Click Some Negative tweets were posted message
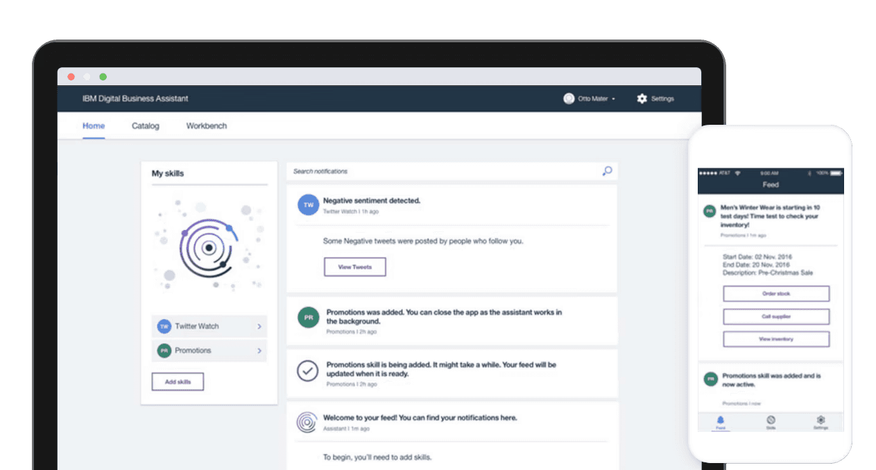876x470 pixels. (423, 241)
